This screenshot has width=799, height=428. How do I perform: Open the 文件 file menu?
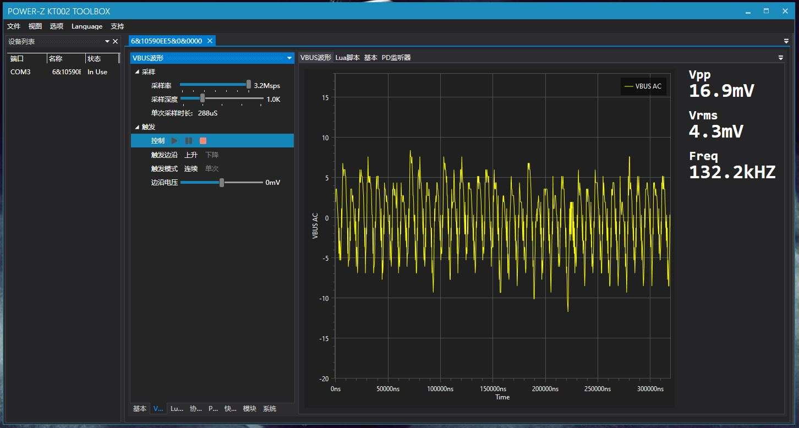pyautogui.click(x=14, y=26)
